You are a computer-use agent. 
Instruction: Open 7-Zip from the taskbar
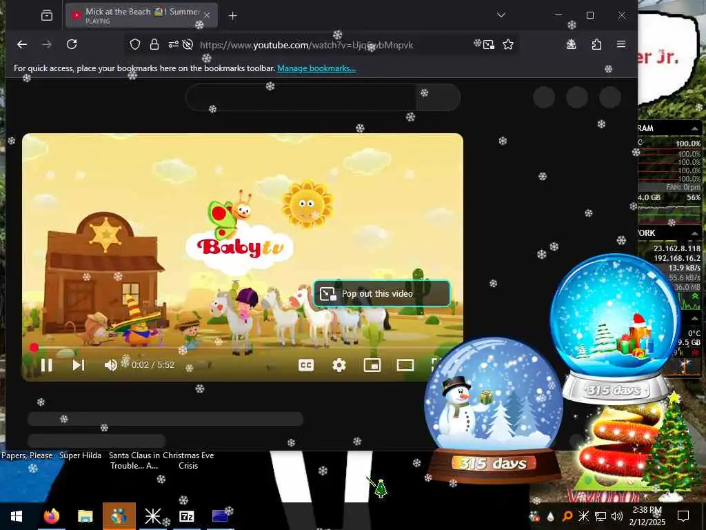pyautogui.click(x=186, y=516)
